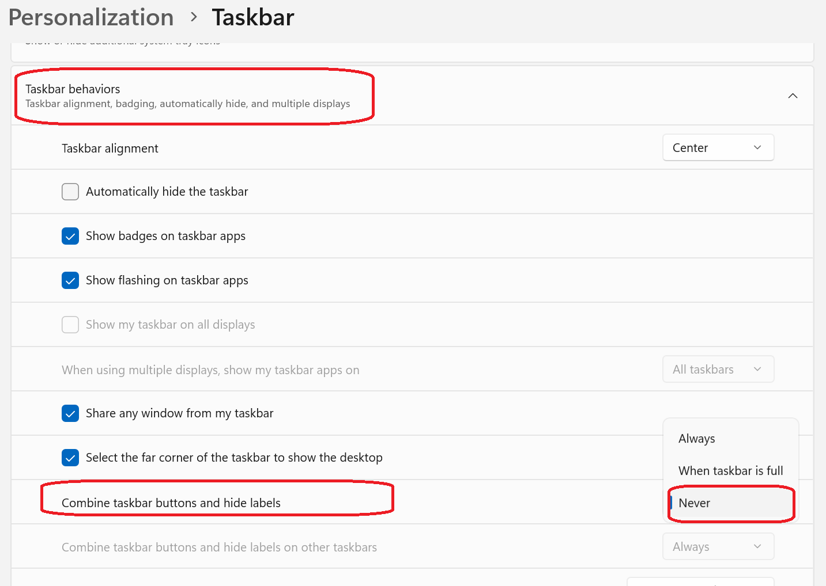
Task: Click the Taskbar alignment dropdown arrow
Action: coord(757,148)
